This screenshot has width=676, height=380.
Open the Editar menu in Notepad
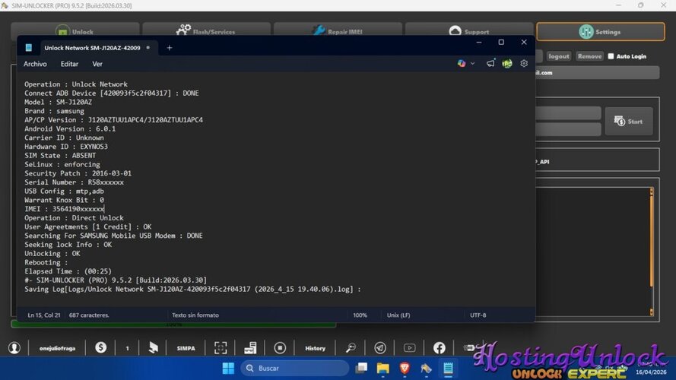pos(69,64)
